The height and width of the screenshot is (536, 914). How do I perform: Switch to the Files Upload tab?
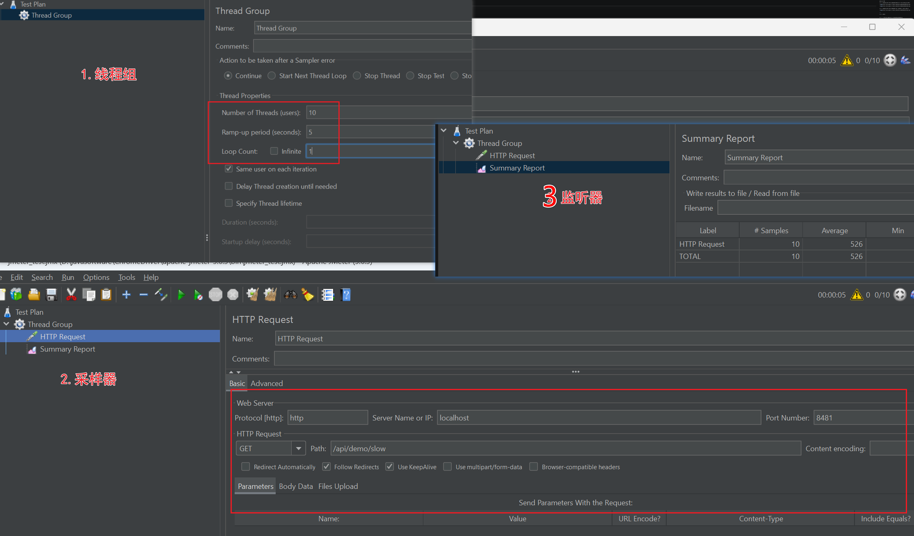pos(338,486)
